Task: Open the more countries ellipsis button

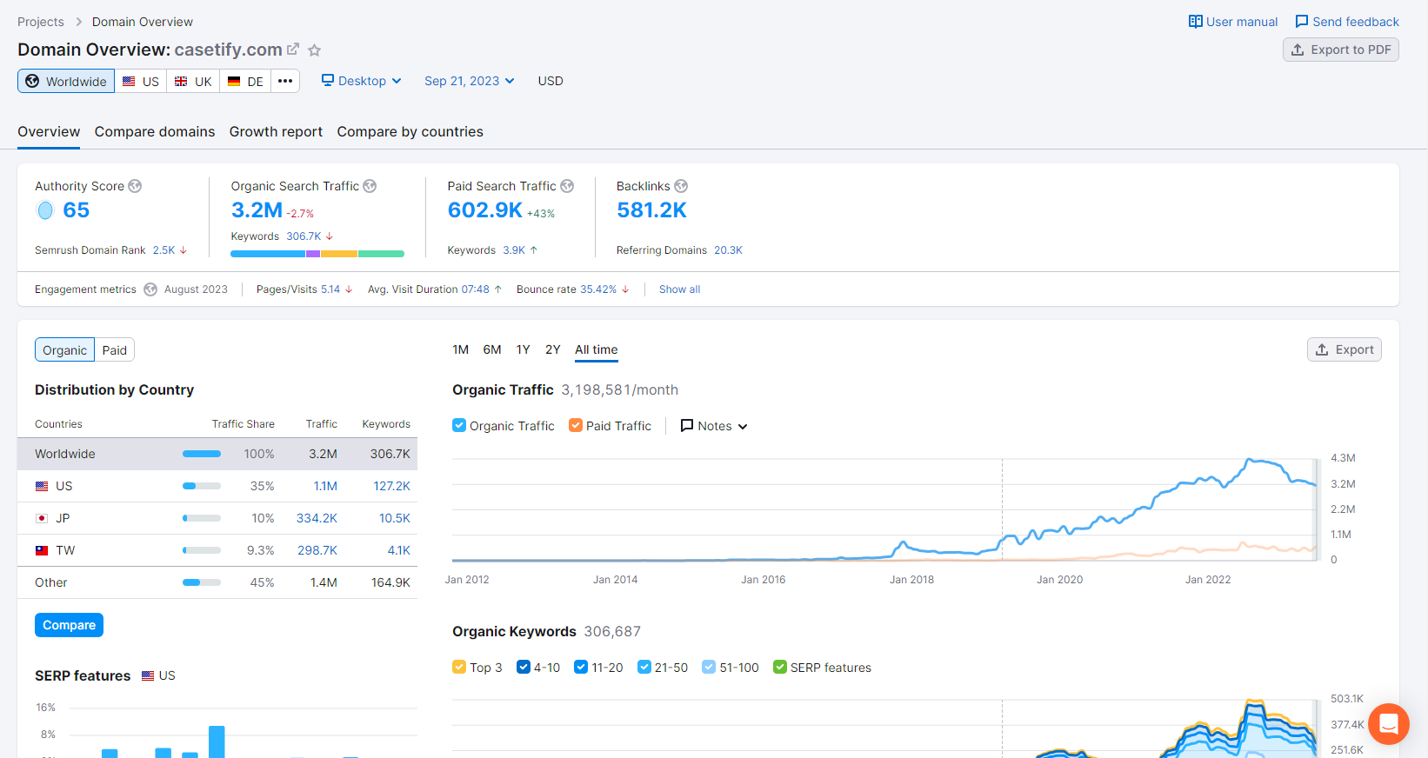Action: coord(285,81)
